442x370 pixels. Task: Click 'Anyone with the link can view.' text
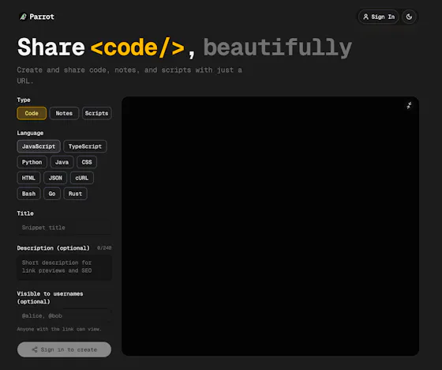[x=59, y=329]
